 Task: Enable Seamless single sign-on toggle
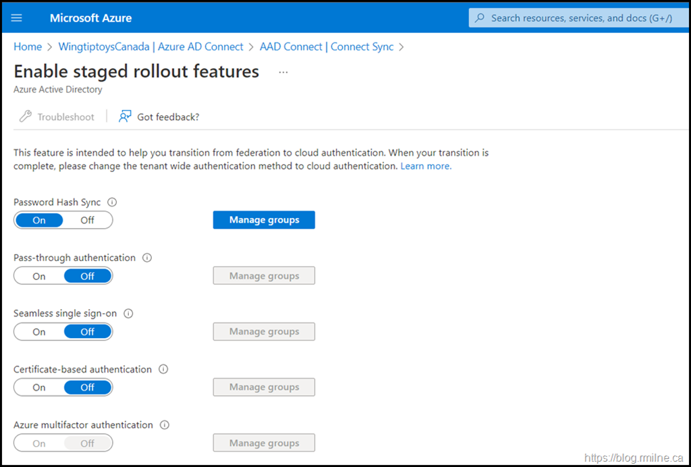coord(39,331)
